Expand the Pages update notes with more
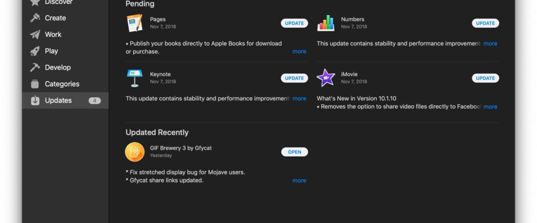Screen dimensions: 537x223 pos(299,51)
